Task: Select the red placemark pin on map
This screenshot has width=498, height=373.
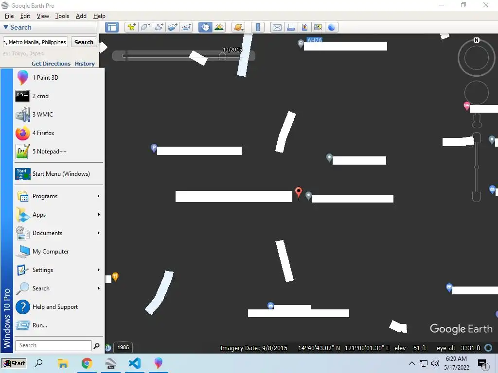Action: [x=298, y=192]
